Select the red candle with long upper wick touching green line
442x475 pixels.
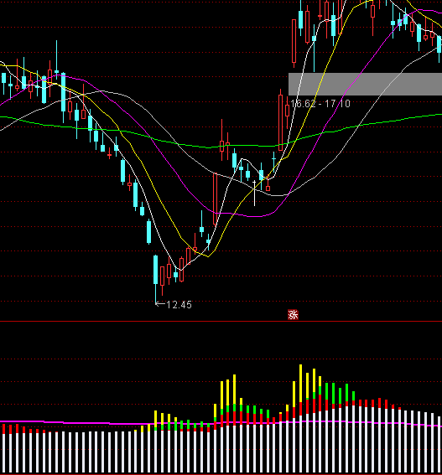[221, 140]
